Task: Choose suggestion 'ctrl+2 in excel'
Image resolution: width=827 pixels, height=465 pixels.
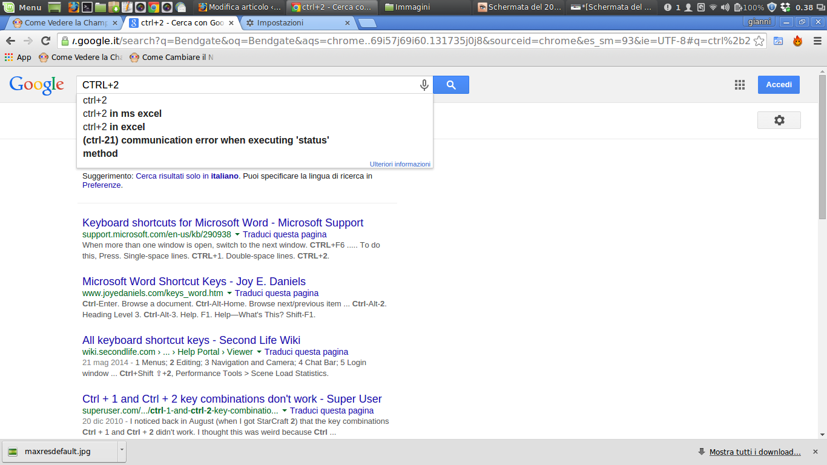Action: click(x=254, y=127)
